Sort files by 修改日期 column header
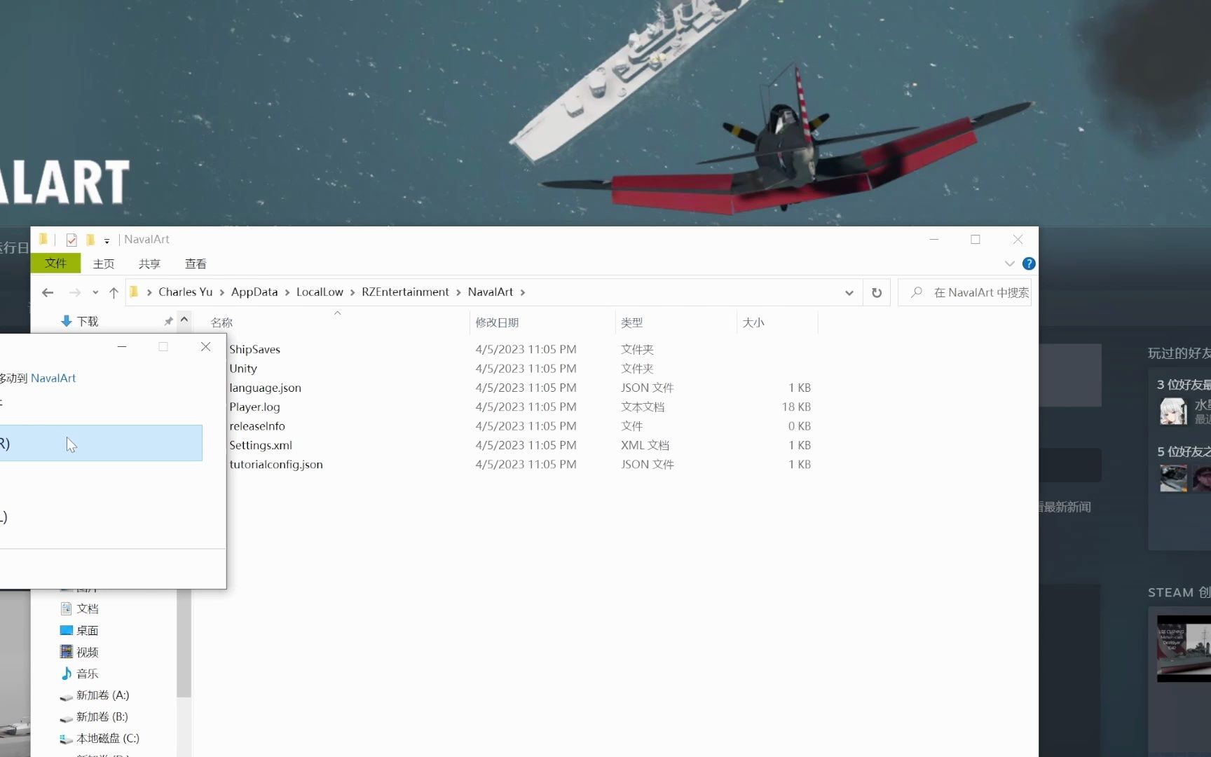 (x=497, y=322)
